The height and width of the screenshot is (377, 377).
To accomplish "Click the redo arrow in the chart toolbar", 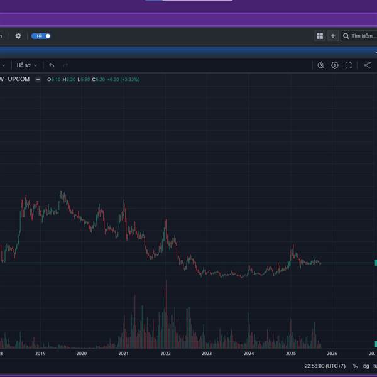I will 65,65.
